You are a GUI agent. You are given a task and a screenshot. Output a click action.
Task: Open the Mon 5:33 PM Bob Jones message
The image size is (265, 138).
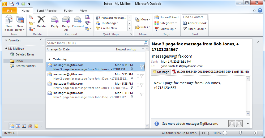95,86
